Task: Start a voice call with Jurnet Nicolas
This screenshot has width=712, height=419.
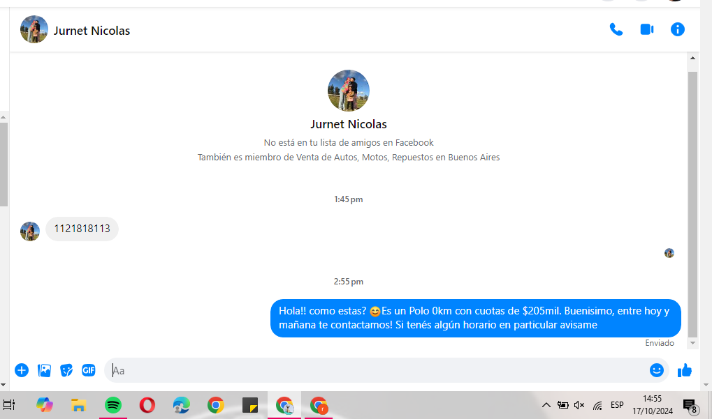Action: [x=616, y=29]
